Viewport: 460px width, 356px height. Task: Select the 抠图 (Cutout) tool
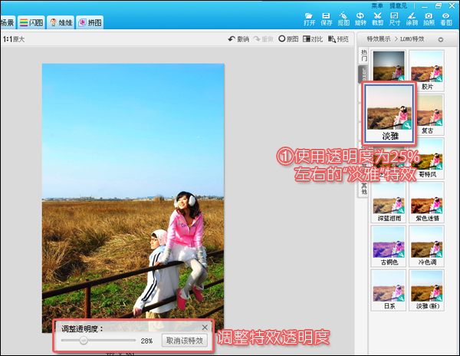point(343,18)
